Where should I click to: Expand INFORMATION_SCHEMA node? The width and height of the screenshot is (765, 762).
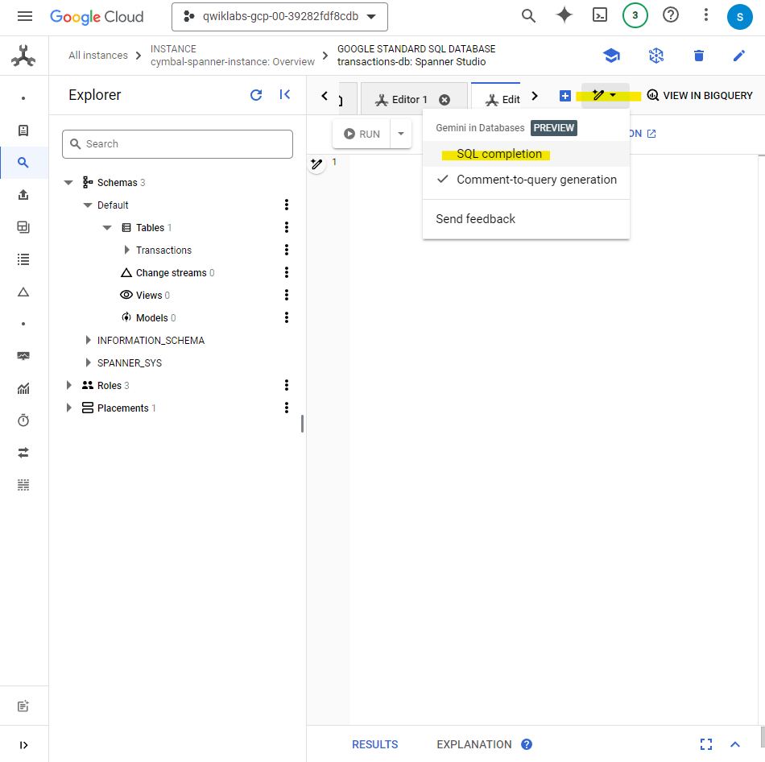click(x=88, y=340)
